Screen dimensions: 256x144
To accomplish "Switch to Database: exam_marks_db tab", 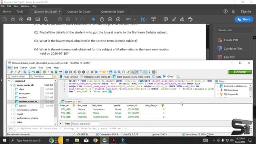I will click(x=95, y=76).
